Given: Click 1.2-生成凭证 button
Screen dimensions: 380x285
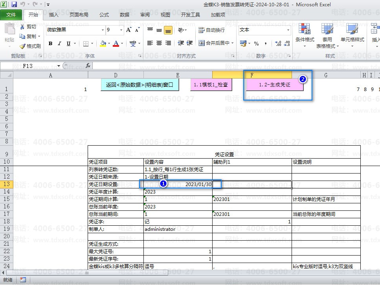Looking at the screenshot, I should 275,85.
